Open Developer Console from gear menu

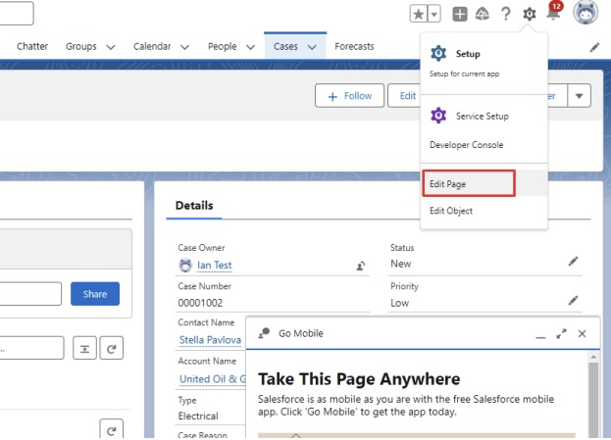tap(466, 145)
